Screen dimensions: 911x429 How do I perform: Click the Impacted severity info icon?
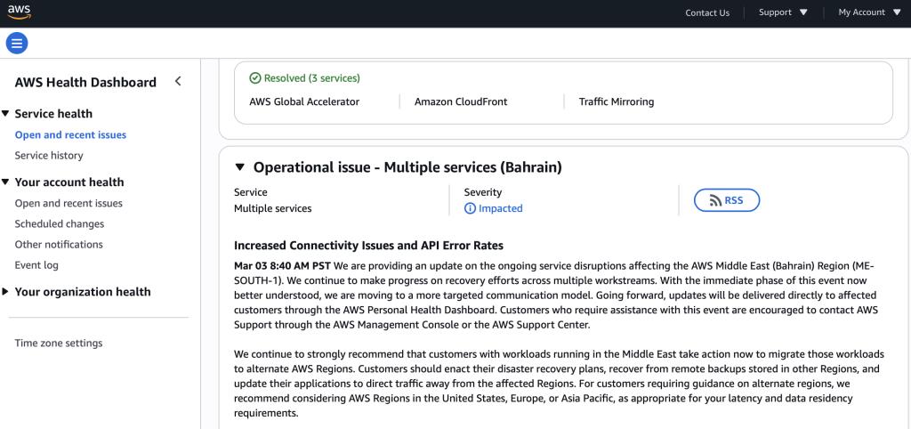click(470, 208)
